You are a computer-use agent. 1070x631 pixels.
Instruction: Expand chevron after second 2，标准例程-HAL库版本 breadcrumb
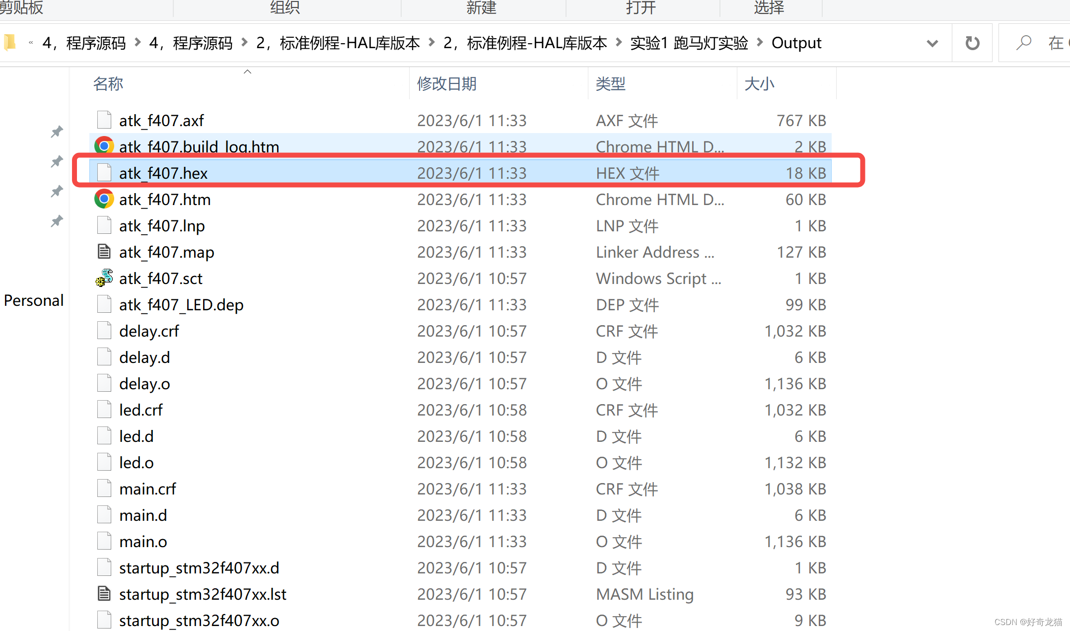click(x=619, y=43)
